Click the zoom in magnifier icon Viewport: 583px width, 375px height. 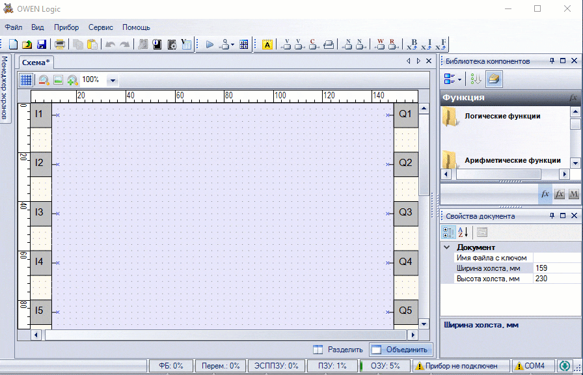click(72, 80)
